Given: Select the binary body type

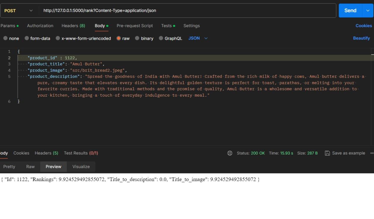Looking at the screenshot, I should point(144,38).
